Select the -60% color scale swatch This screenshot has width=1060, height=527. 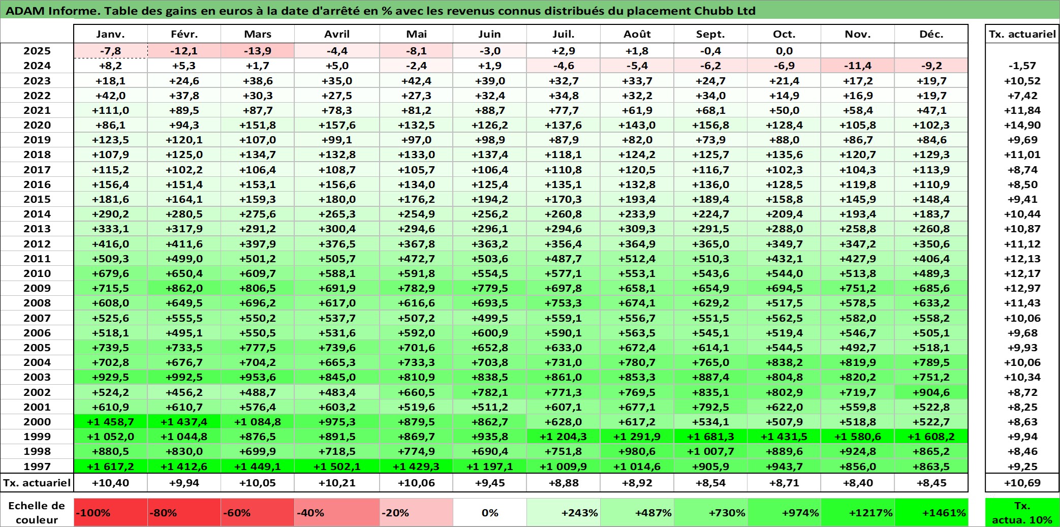tap(258, 512)
